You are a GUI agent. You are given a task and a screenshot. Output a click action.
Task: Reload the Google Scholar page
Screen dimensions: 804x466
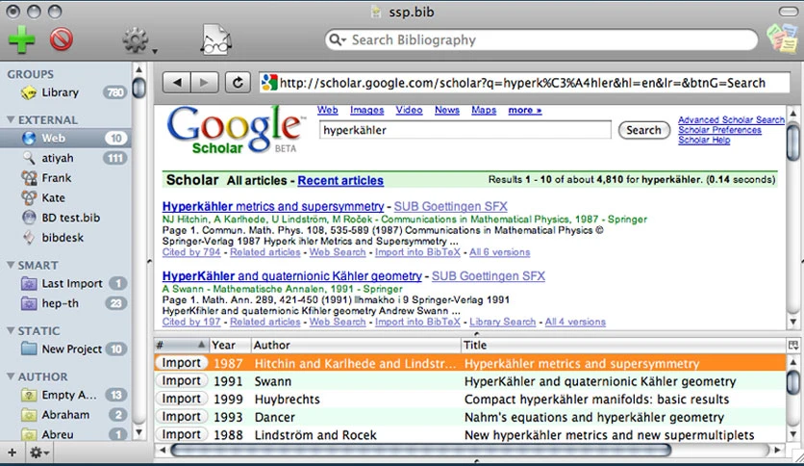point(238,83)
